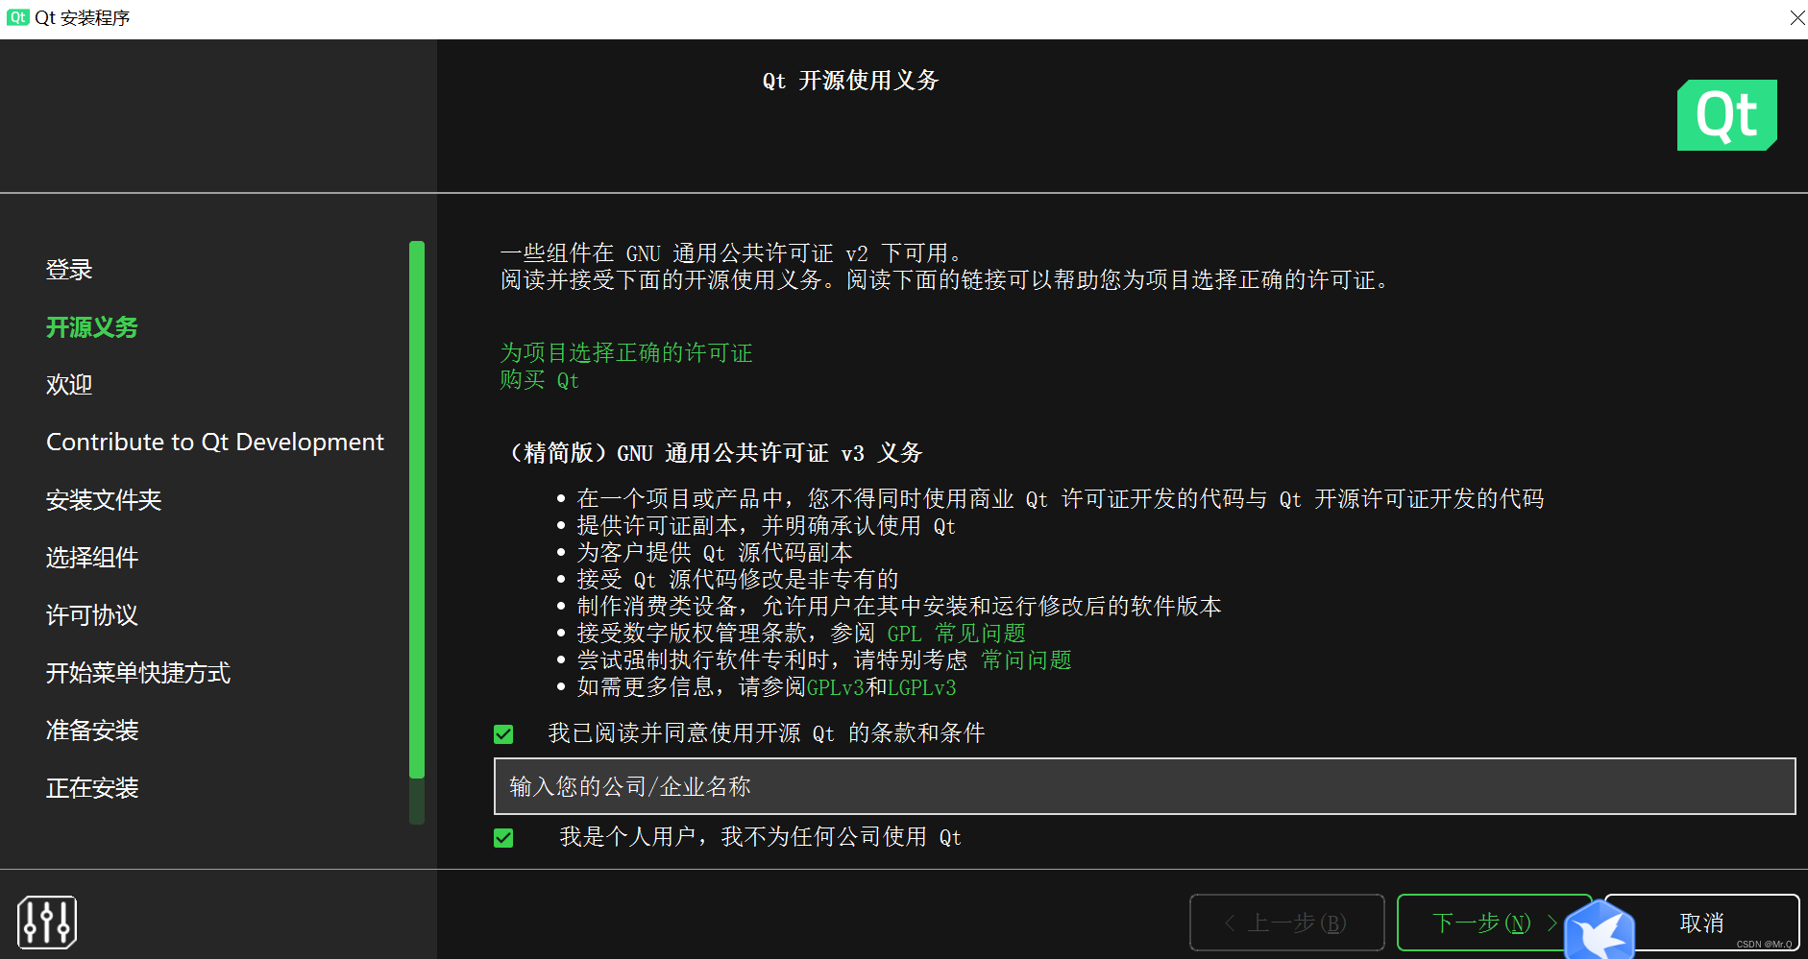Toggle the individual user checkbox
Image resolution: width=1808 pixels, height=959 pixels.
tap(503, 838)
